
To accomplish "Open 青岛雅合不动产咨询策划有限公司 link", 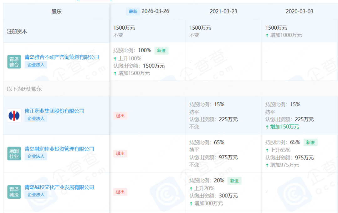I will [x=62, y=57].
